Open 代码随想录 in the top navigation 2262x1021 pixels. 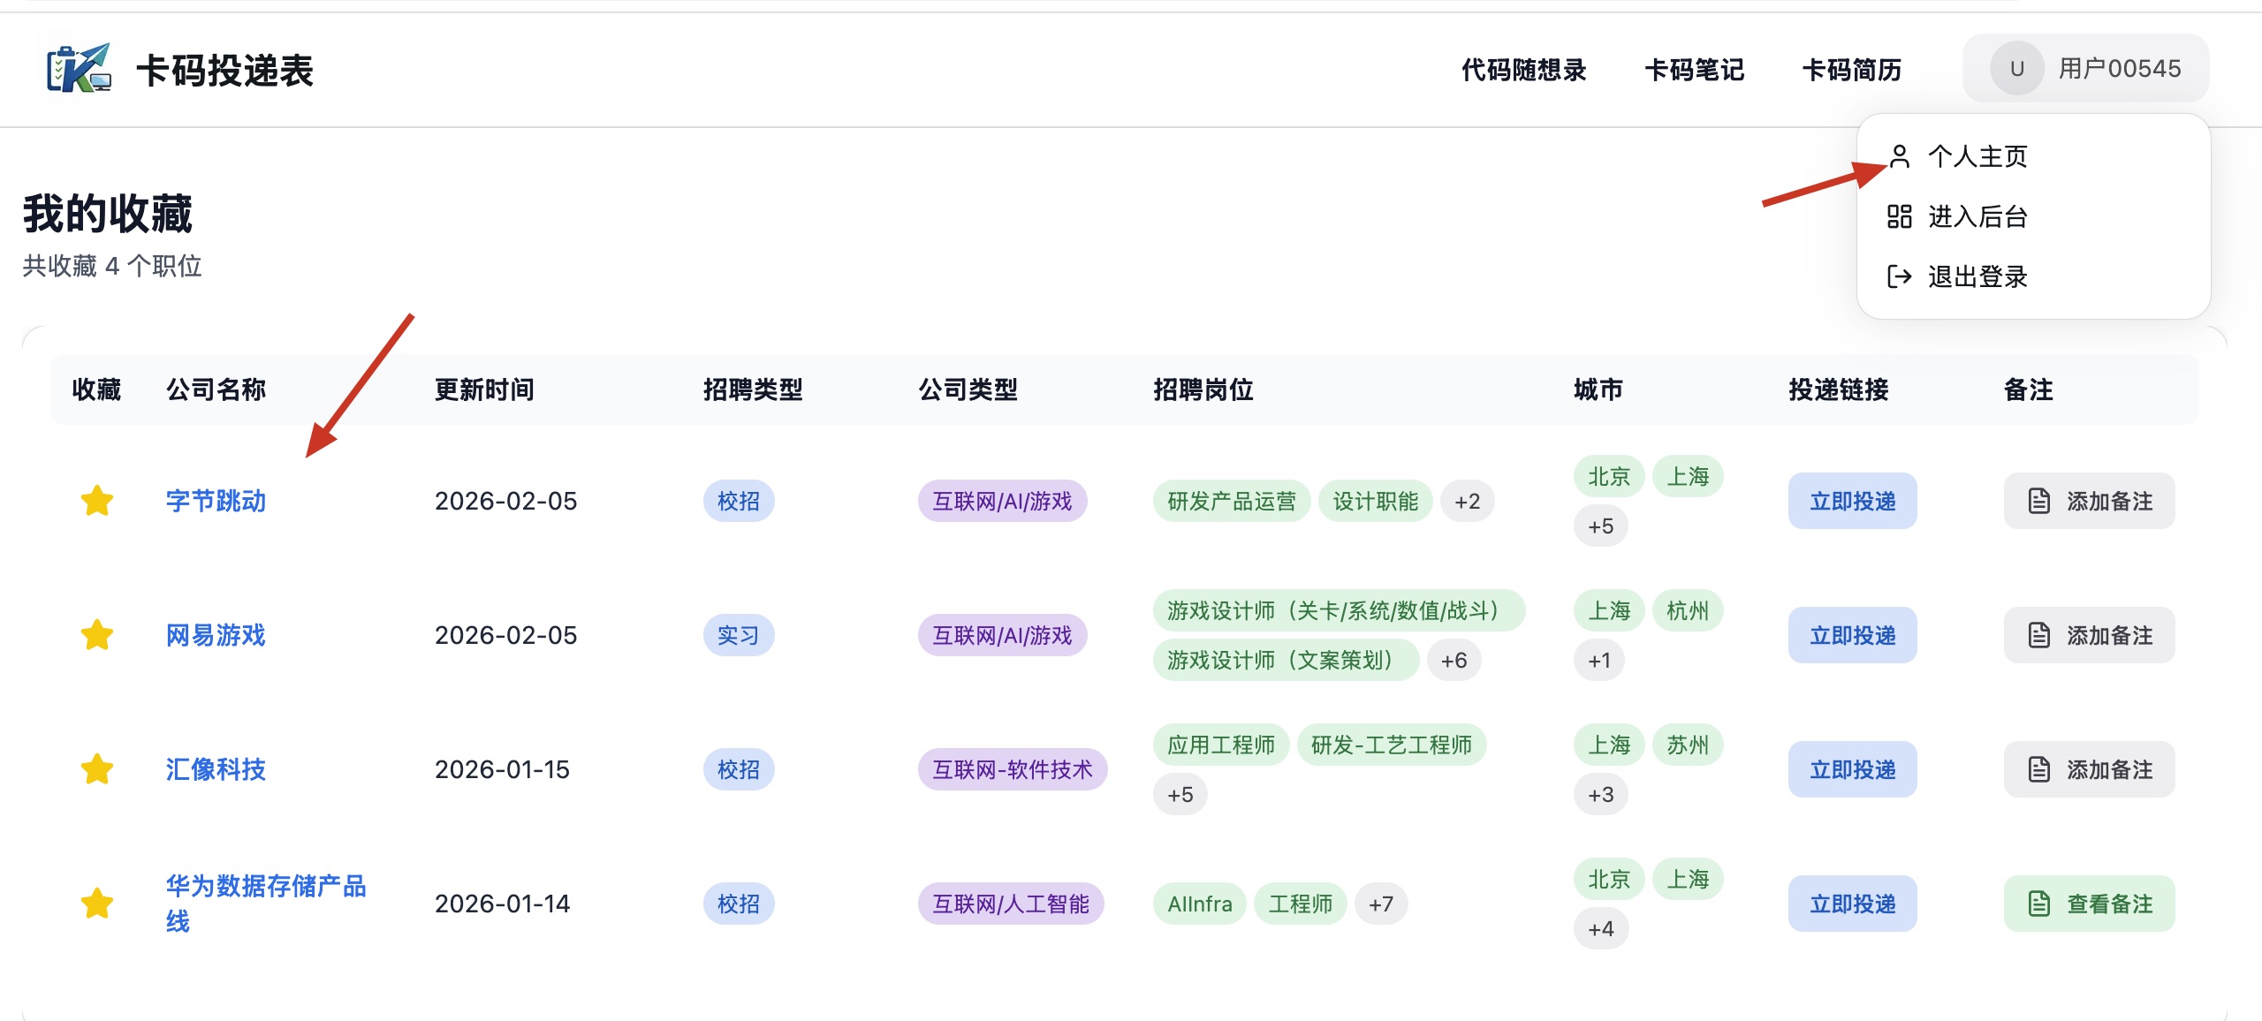coord(1523,70)
